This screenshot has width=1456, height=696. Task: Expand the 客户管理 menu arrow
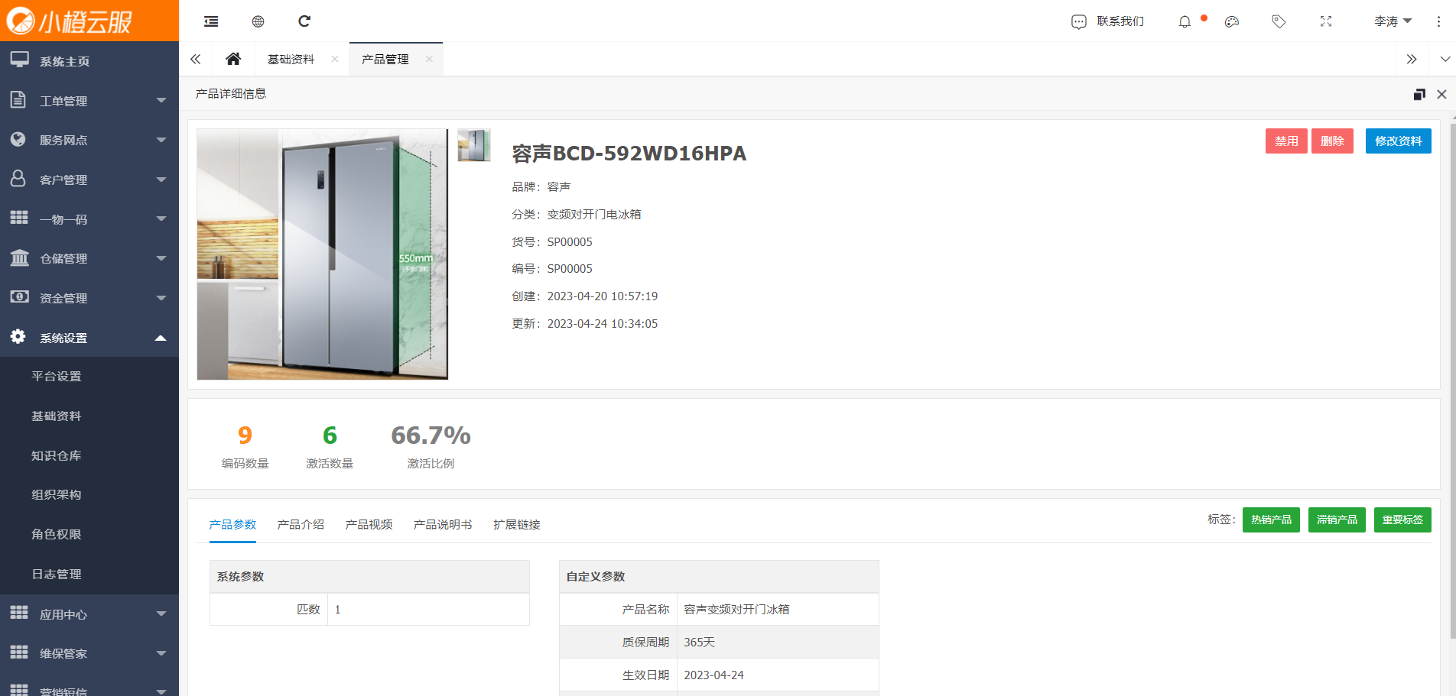(x=161, y=180)
